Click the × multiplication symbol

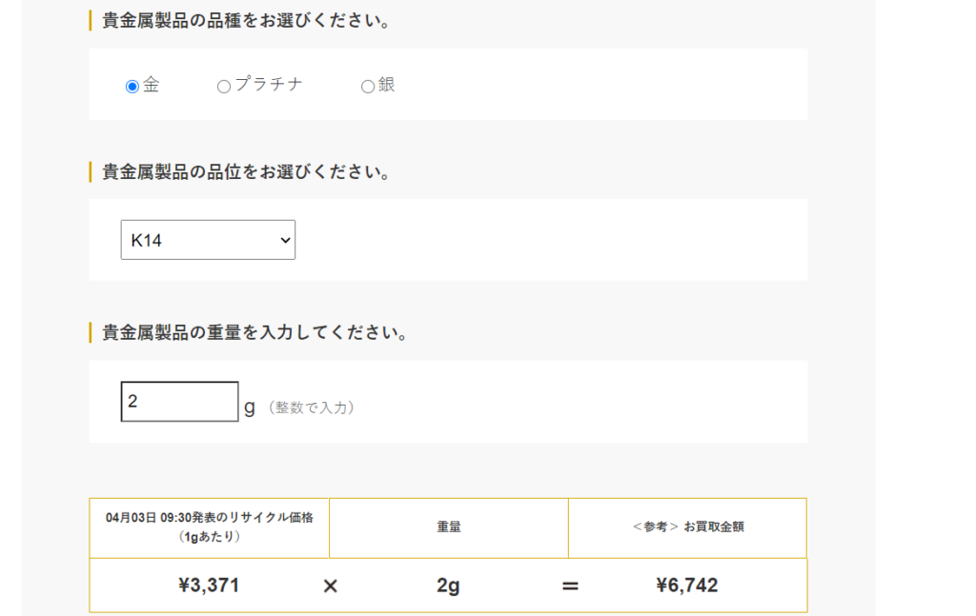[330, 586]
